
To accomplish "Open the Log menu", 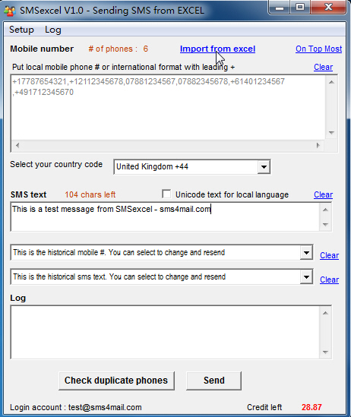I will click(53, 30).
